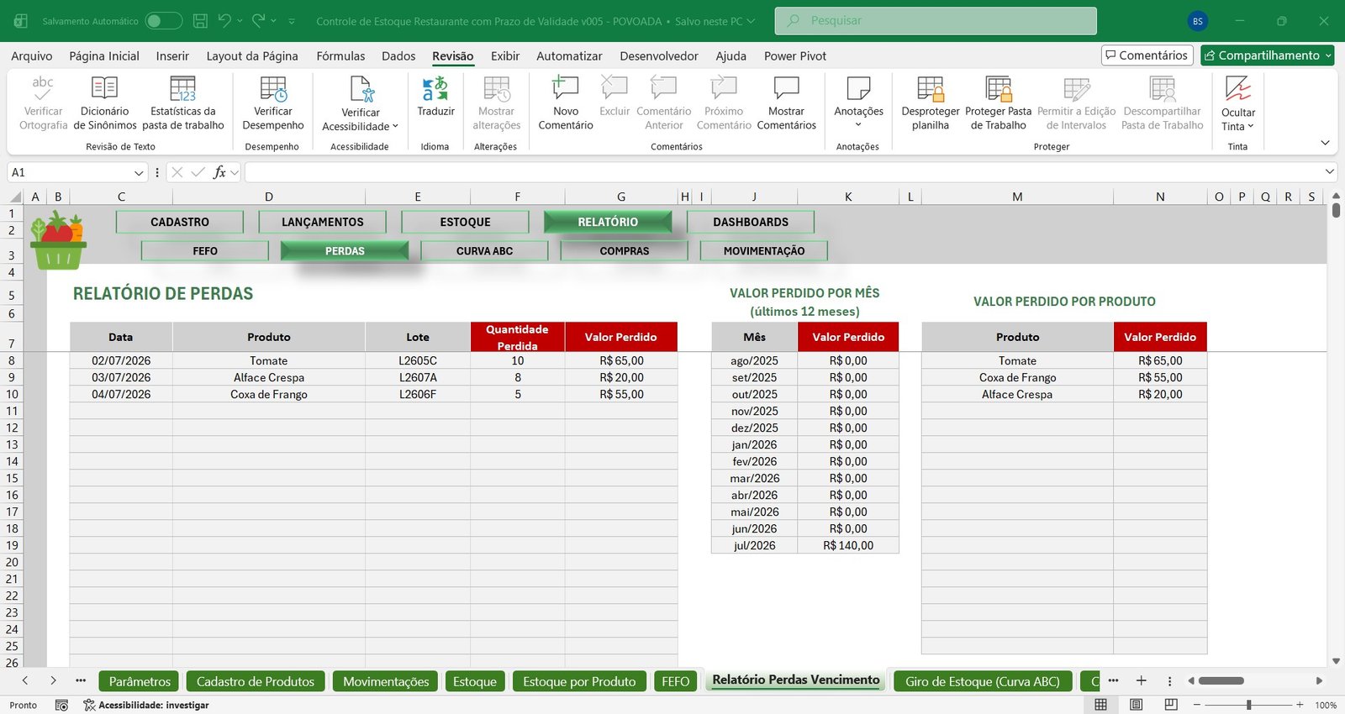
Task: Open the Anotações menu
Action: point(858,102)
